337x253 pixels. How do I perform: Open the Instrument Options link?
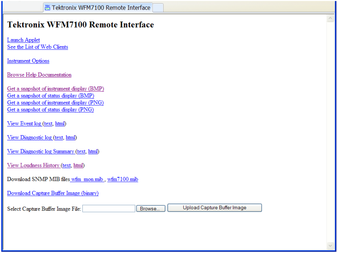[x=28, y=61]
